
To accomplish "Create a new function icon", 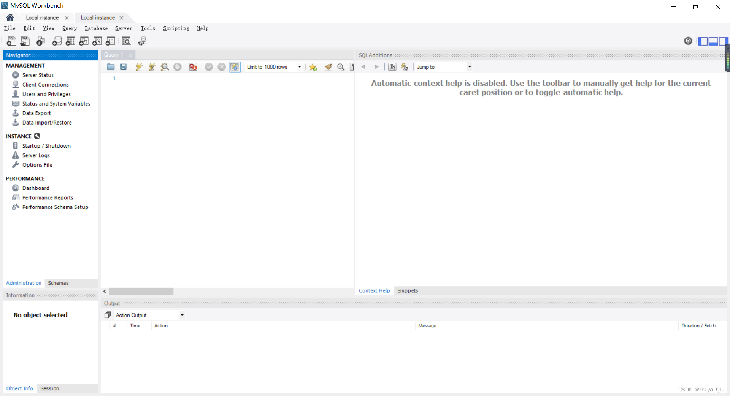I will point(110,41).
